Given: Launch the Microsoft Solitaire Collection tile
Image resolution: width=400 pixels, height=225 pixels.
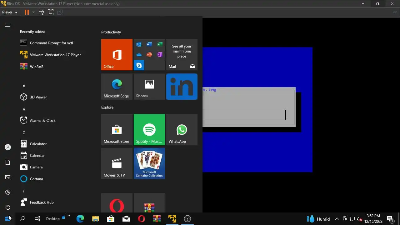Looking at the screenshot, I should (x=149, y=163).
